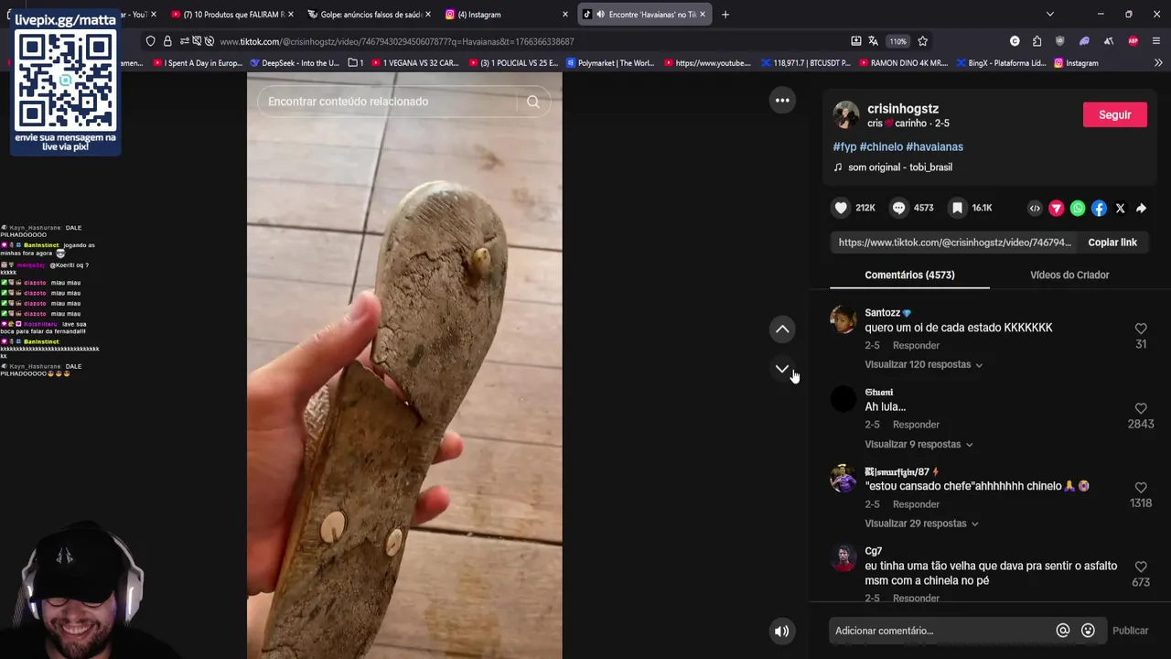1171x659 pixels.
Task: Expand Visualizar 29 respostas
Action: [921, 524]
